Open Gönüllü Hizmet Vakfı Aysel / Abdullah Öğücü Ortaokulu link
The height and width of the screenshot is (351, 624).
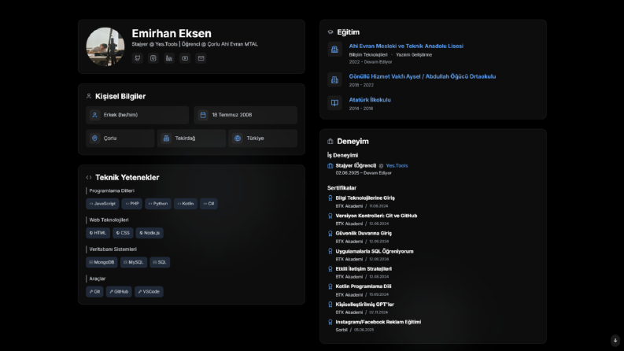tap(423, 76)
